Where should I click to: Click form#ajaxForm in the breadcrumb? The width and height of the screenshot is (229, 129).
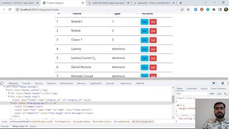[63, 121]
